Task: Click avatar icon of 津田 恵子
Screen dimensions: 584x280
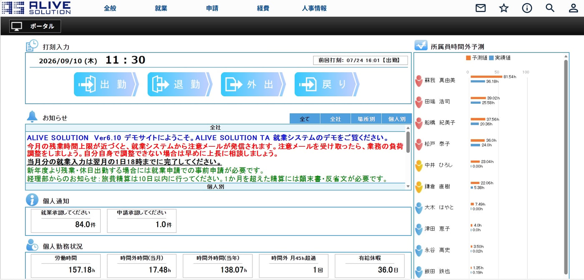Action: [x=419, y=229]
